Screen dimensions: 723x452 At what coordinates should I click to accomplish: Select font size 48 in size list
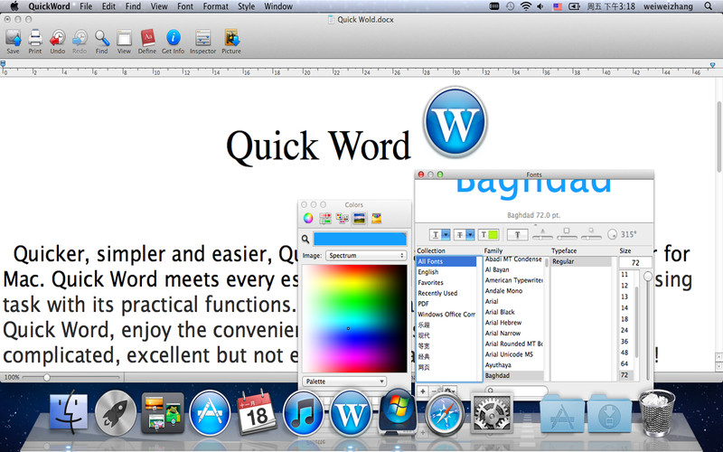(x=625, y=353)
